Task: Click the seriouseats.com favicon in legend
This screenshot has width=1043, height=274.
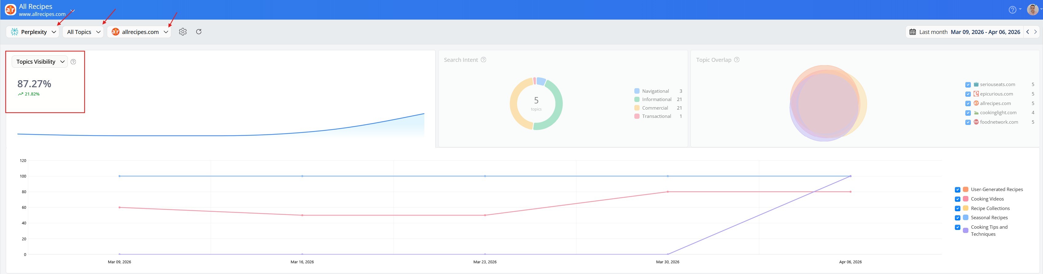Action: (x=976, y=84)
